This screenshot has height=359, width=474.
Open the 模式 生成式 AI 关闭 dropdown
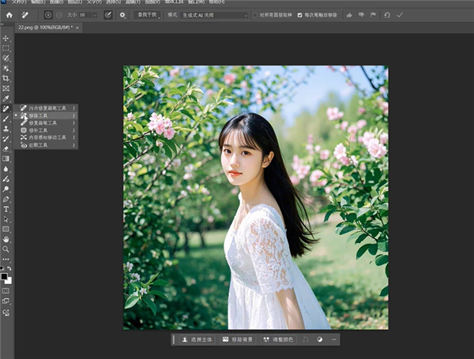pos(215,15)
